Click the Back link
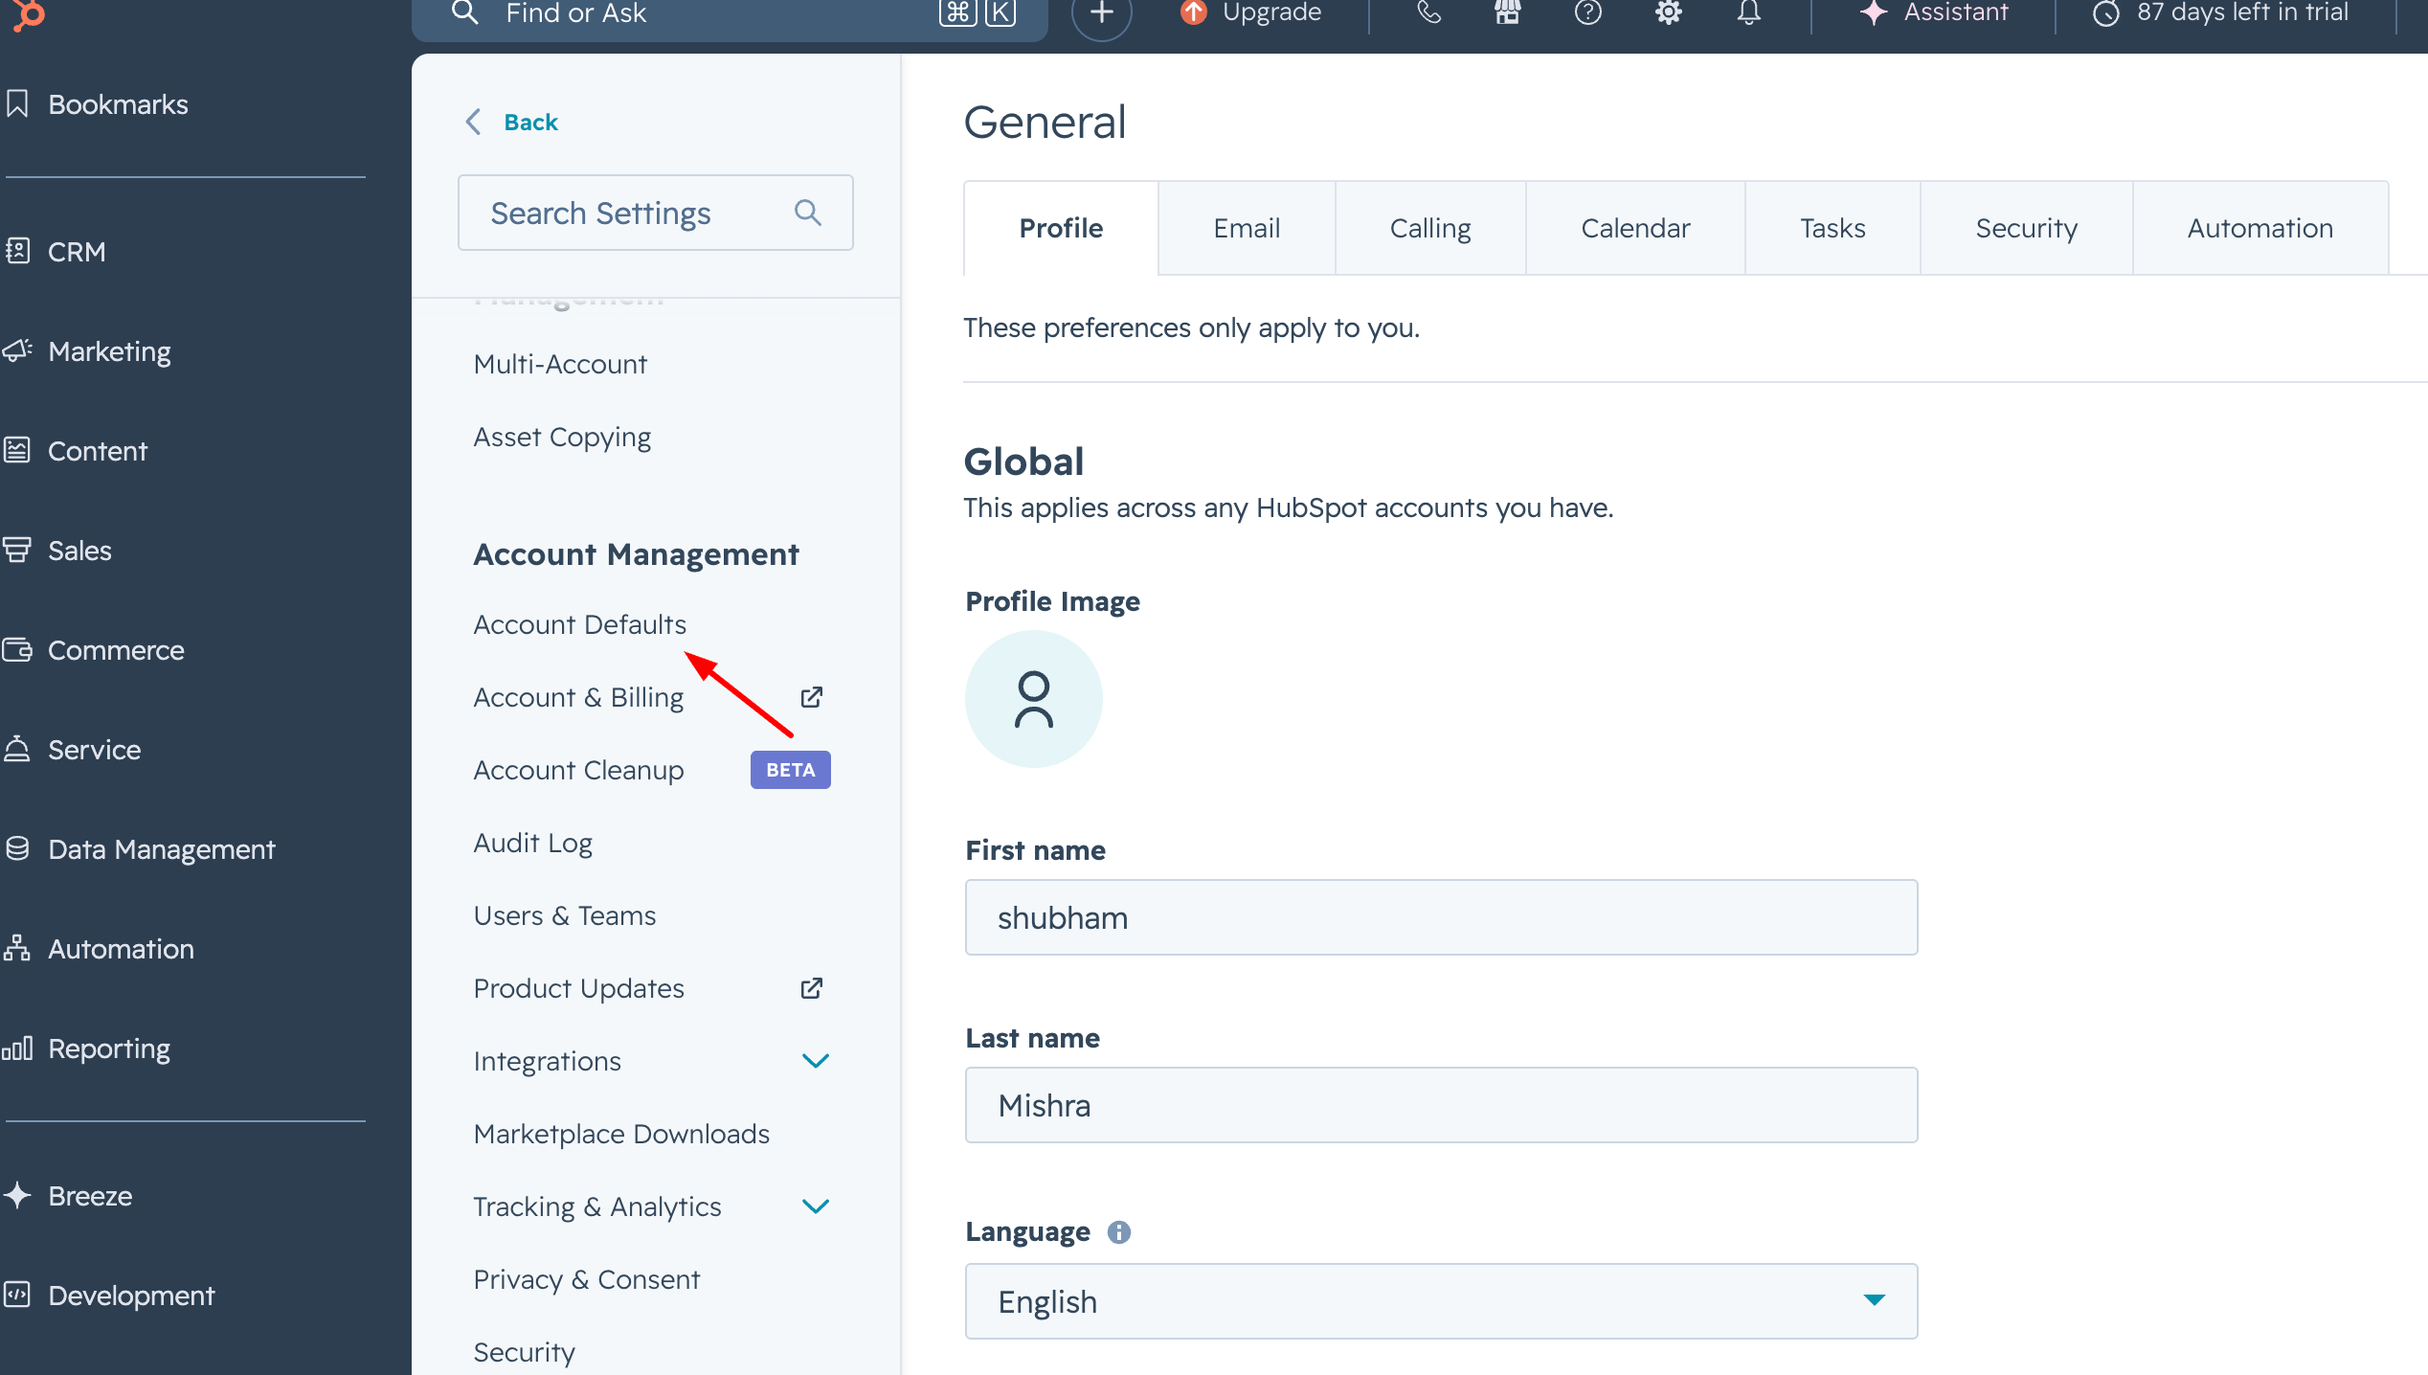The width and height of the screenshot is (2428, 1375). 529,122
